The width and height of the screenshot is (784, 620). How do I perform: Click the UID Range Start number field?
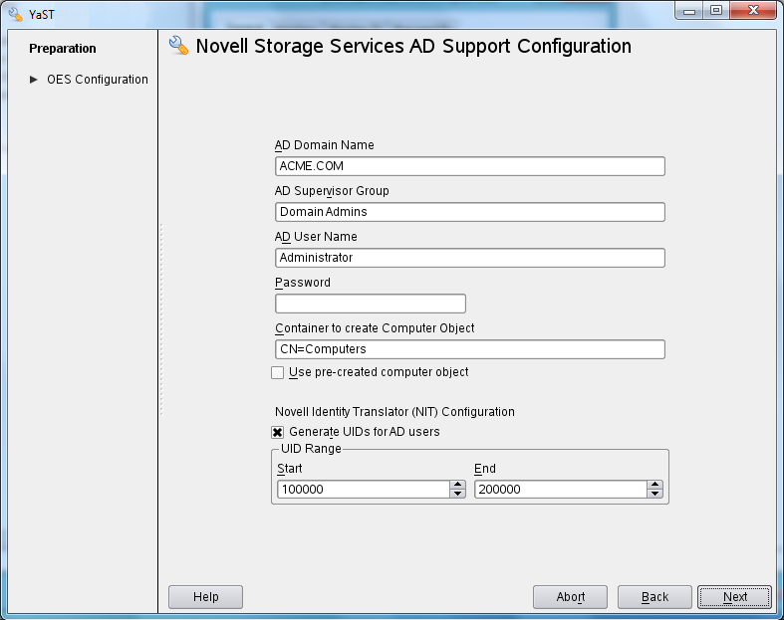tap(363, 490)
